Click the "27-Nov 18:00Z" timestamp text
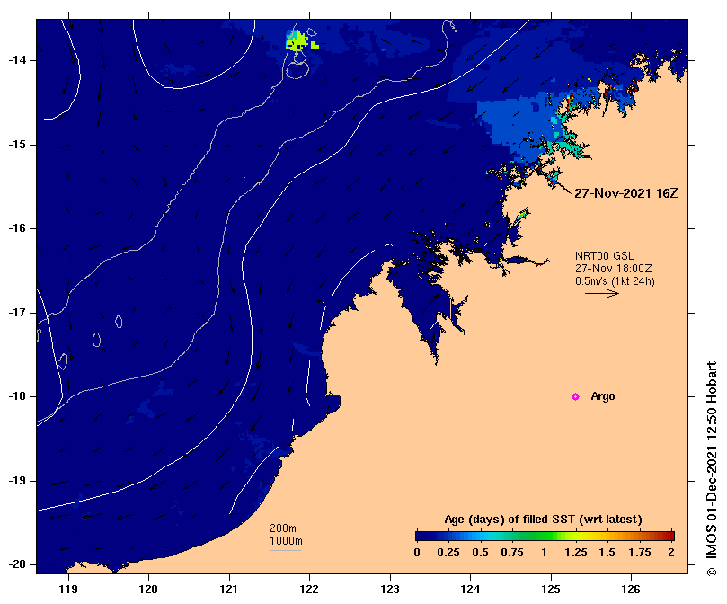Viewport: 727px width, 604px height. tap(615, 269)
